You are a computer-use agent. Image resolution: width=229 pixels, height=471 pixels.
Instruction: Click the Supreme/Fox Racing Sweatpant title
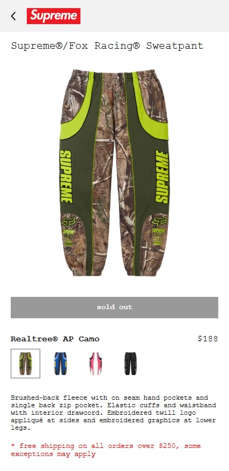coord(107,46)
